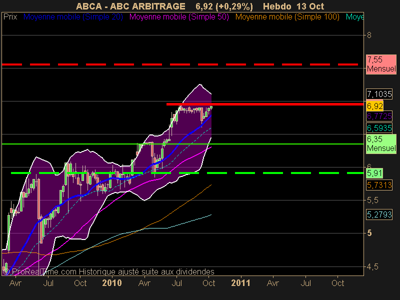This screenshot has width=400, height=300.
Task: Click the yellow '6,92' current price label
Action: (374, 106)
